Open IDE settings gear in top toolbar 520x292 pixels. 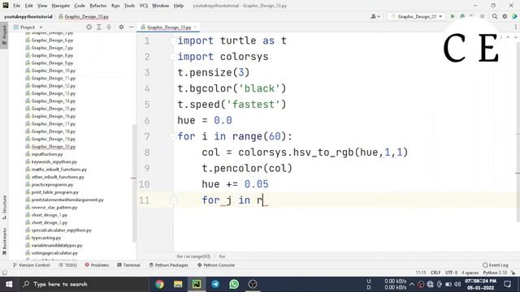[x=505, y=16]
